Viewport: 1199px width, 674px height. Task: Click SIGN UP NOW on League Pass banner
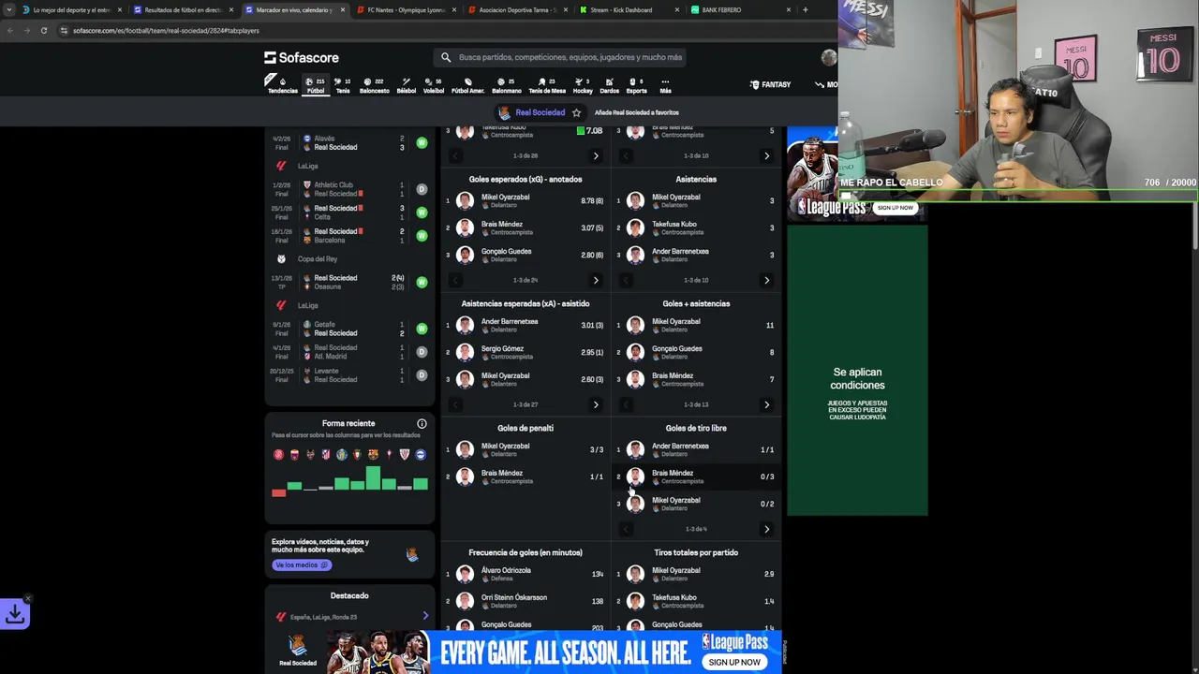pos(734,662)
